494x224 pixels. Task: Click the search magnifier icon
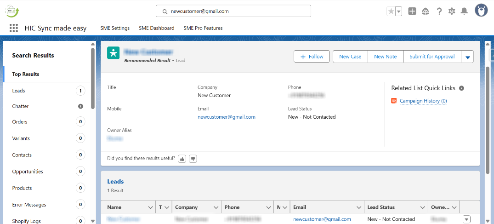(x=165, y=11)
